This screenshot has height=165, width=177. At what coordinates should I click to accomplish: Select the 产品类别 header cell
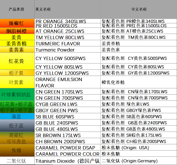[x=17, y=9]
